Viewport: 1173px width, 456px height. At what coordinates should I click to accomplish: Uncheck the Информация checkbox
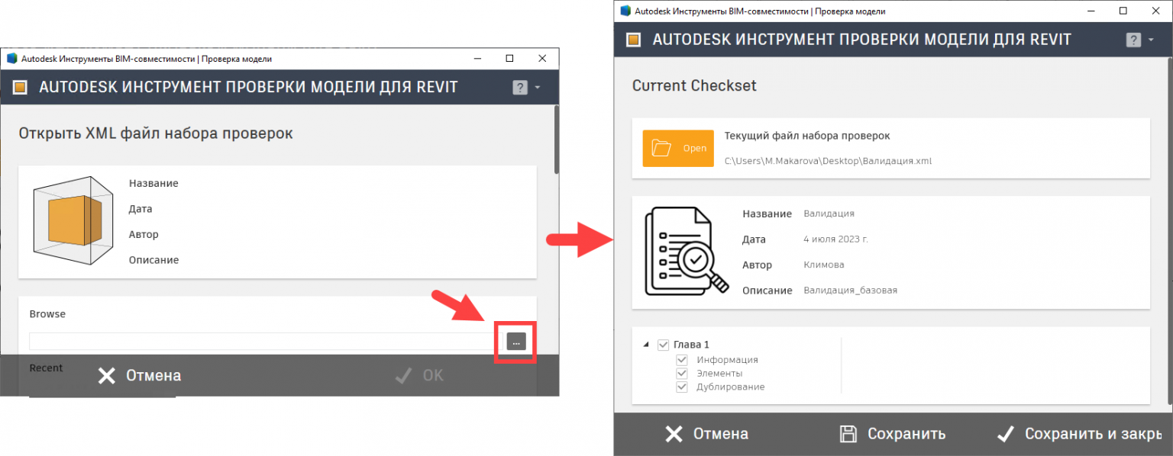681,359
